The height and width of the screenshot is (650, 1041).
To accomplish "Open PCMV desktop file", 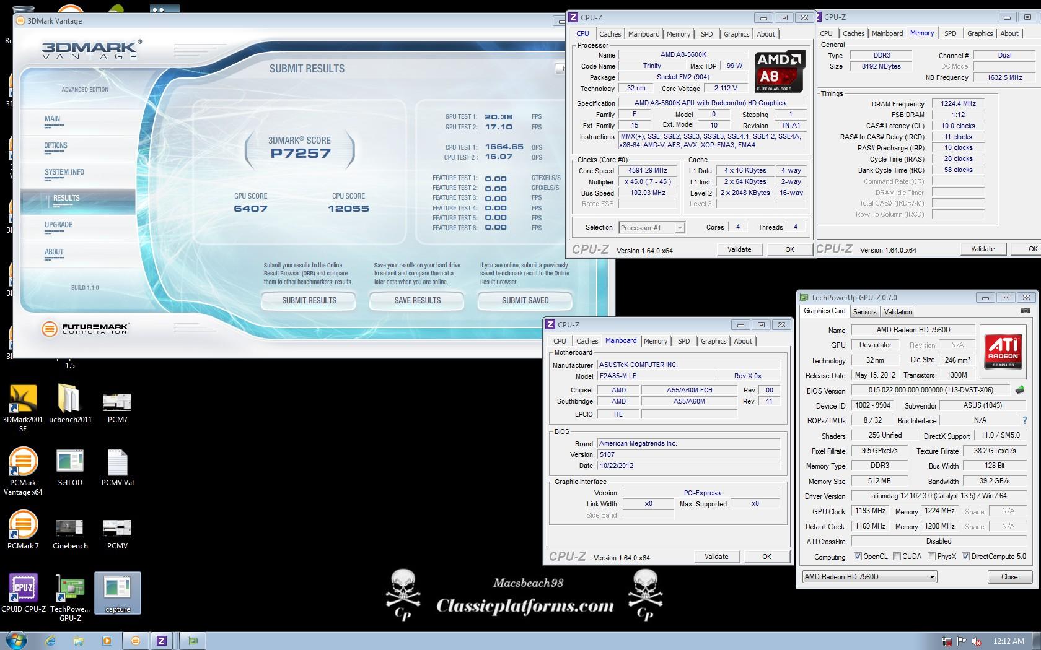I will 117,534.
